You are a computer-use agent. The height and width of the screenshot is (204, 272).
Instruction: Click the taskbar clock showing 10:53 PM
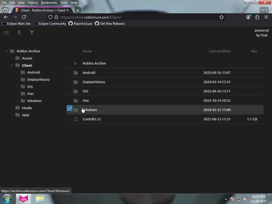(258, 199)
